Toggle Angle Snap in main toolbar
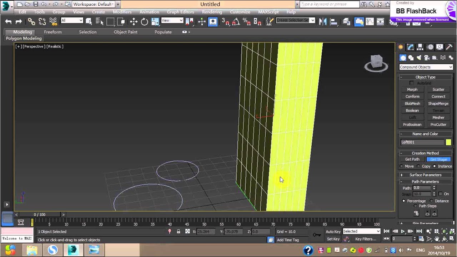The height and width of the screenshot is (257, 457). point(236,22)
